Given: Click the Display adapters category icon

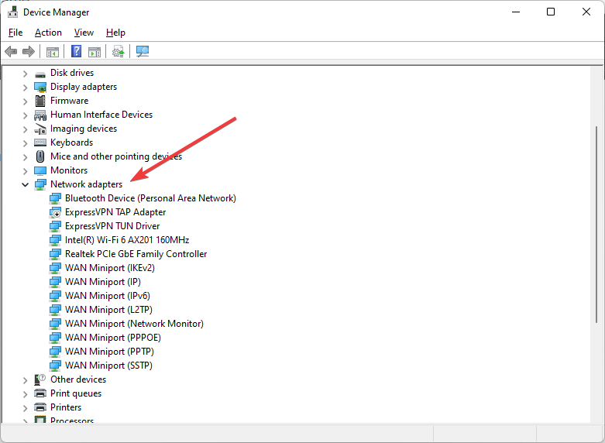Looking at the screenshot, I should click(40, 88).
